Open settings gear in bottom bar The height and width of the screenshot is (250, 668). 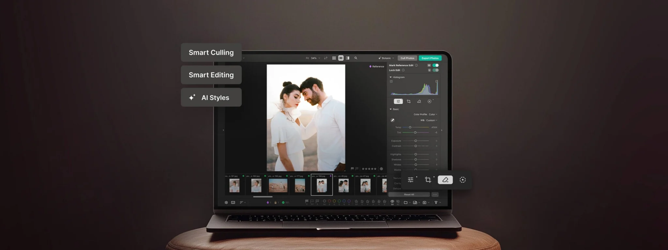[x=226, y=202]
